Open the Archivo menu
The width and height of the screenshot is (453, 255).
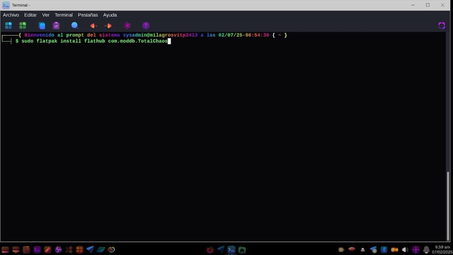[x=11, y=15]
